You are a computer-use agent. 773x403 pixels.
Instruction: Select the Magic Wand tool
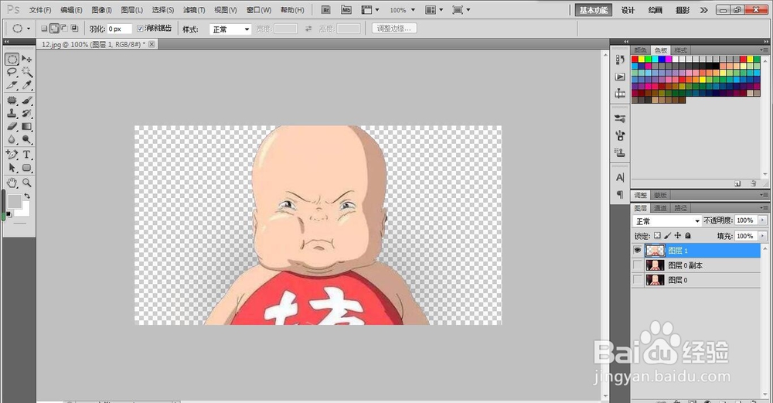[26, 72]
